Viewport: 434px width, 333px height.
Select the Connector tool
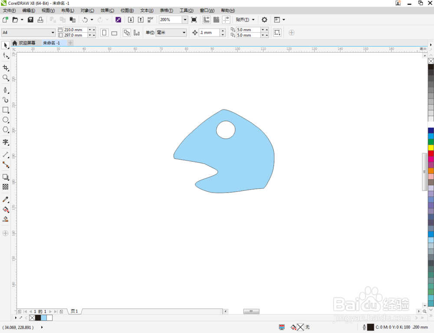(x=5, y=165)
